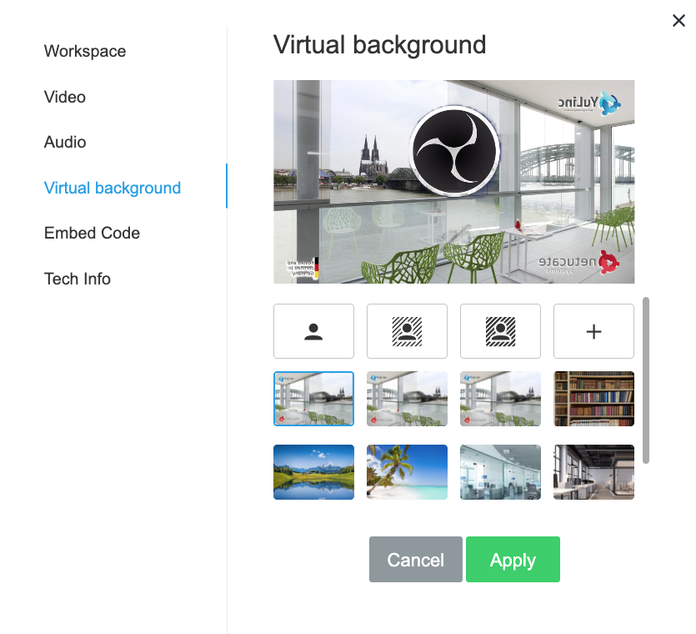
Task: Close the settings dialog with the X
Action: pos(678,20)
